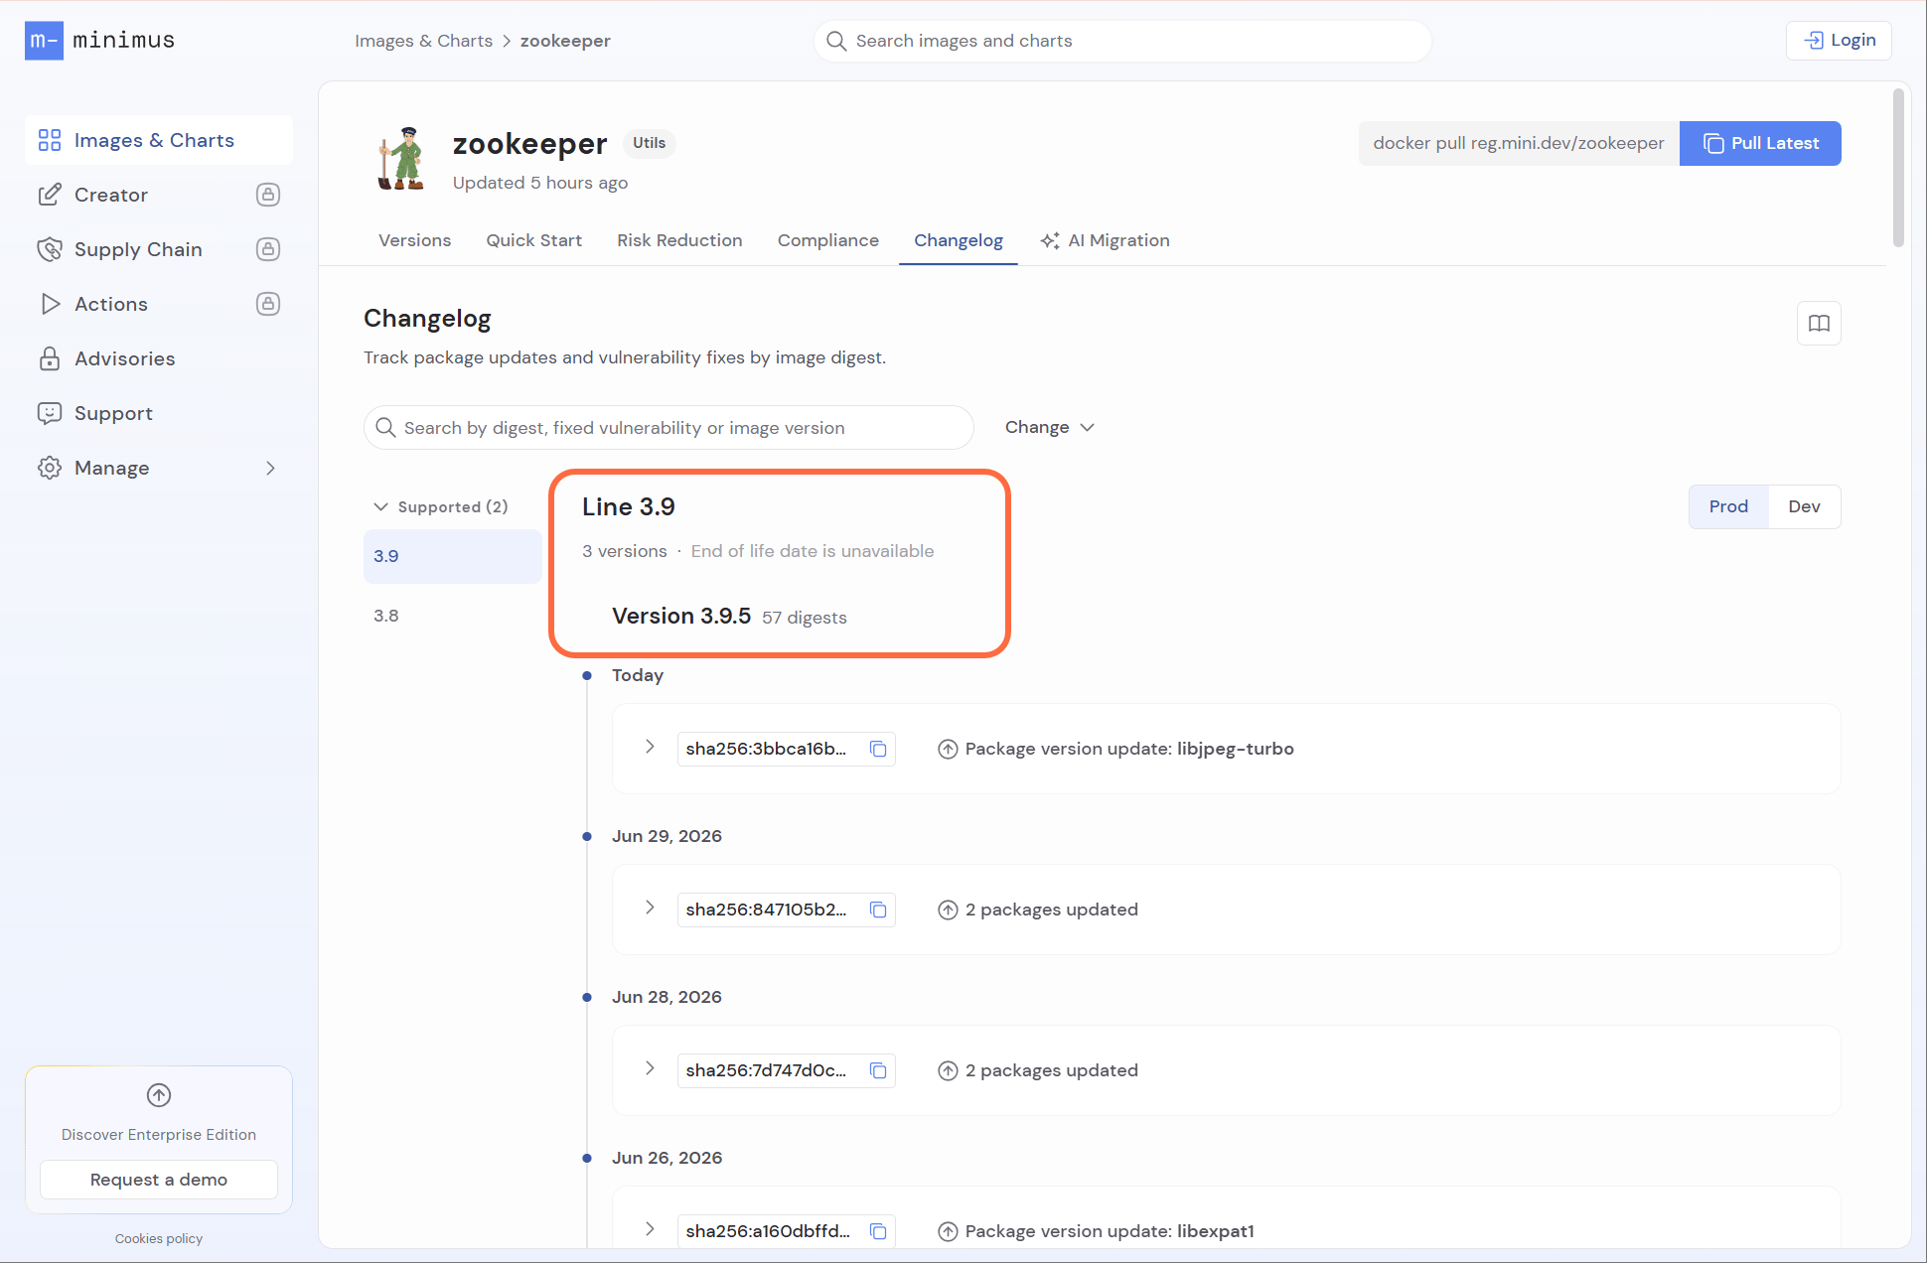Expand the sha256:a160dbffd entry
The image size is (1927, 1263).
(650, 1229)
